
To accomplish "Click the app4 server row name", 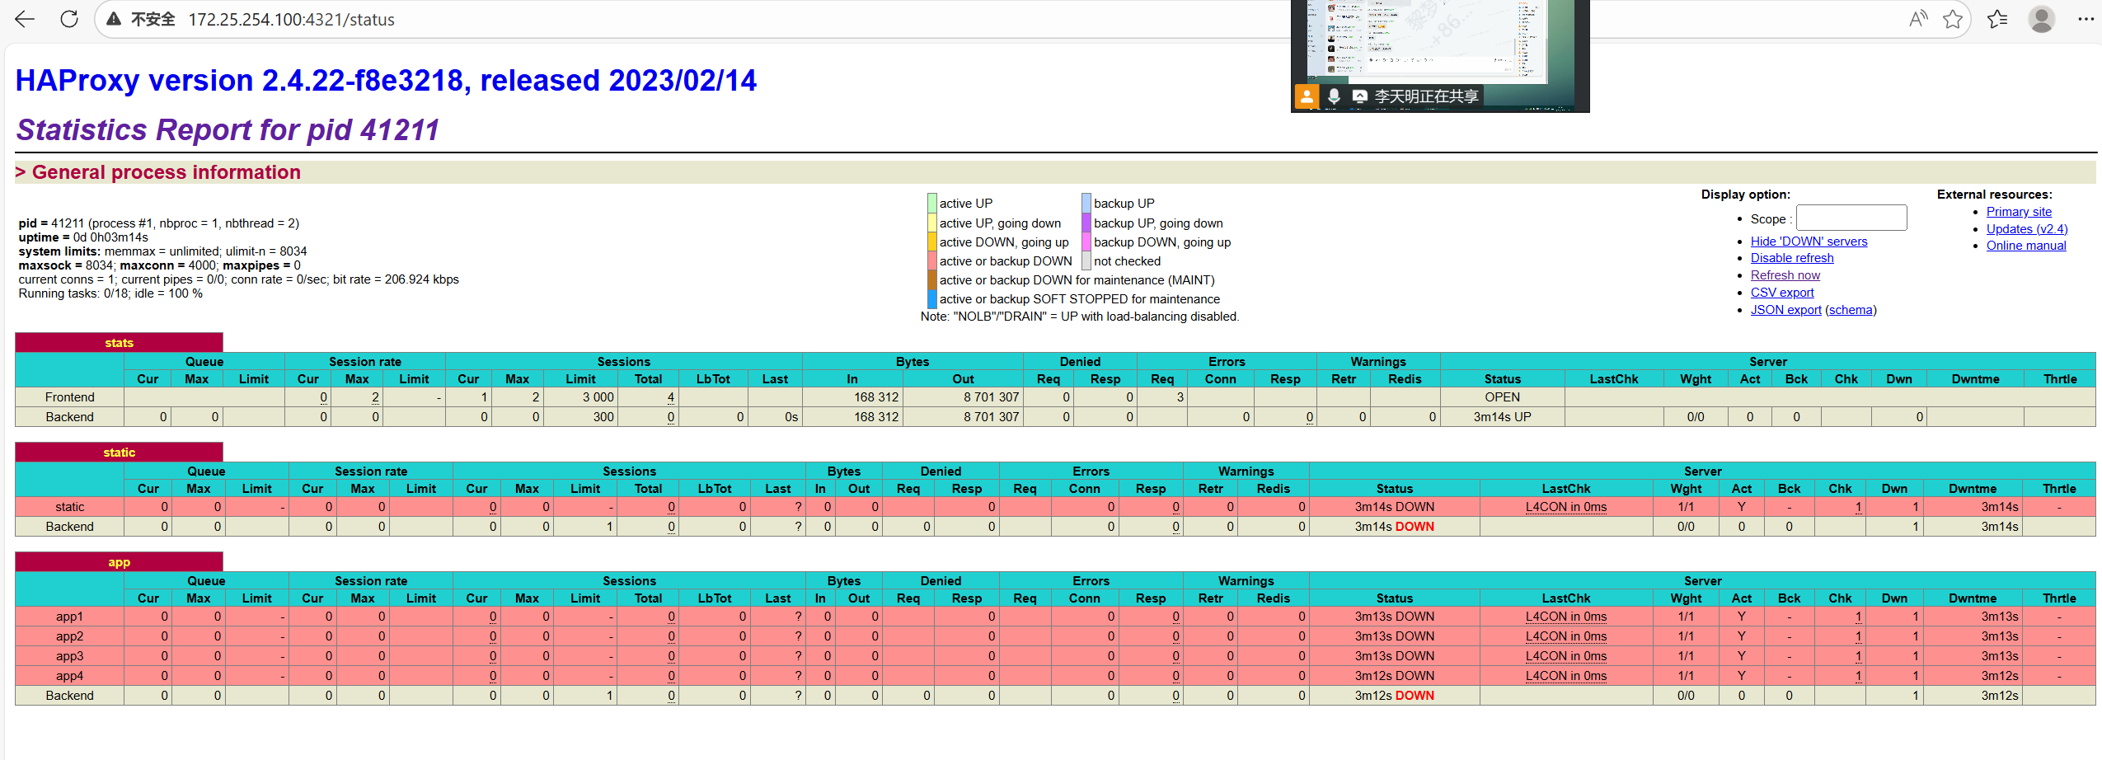I will pyautogui.click(x=70, y=676).
